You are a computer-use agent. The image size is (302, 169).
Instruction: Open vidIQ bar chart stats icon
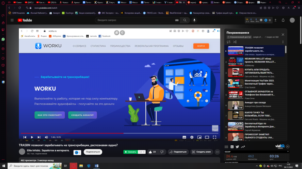[x=232, y=147]
